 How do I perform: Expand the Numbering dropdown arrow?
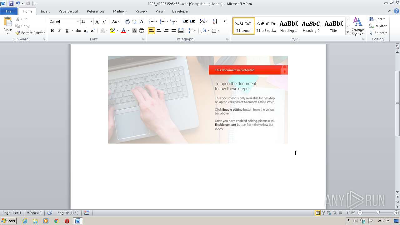pyautogui.click(x=167, y=22)
